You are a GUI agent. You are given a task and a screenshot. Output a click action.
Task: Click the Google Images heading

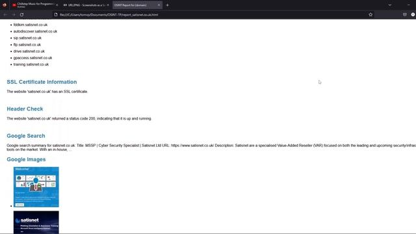pos(26,159)
